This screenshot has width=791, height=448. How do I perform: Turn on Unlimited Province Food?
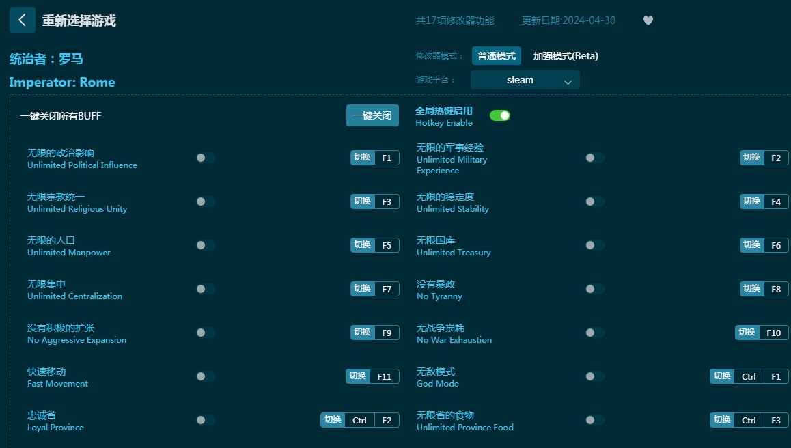(x=595, y=420)
